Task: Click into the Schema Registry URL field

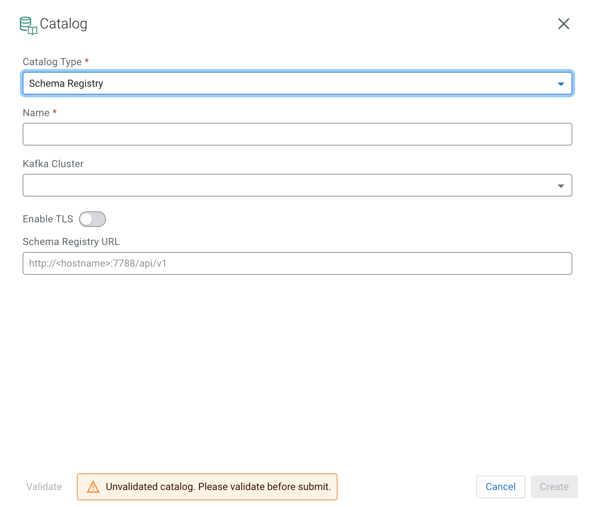Action: [x=297, y=263]
